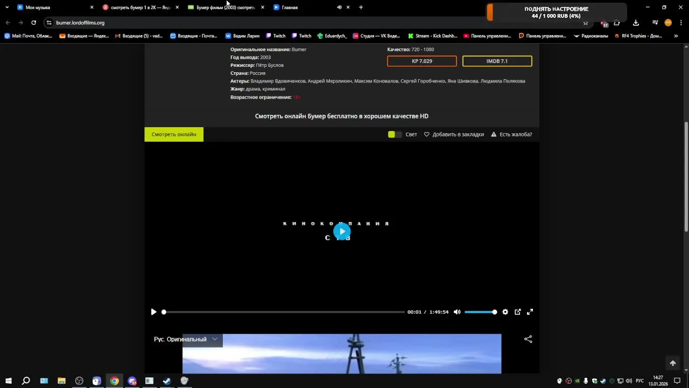Click the share icon beside the player

click(528, 339)
